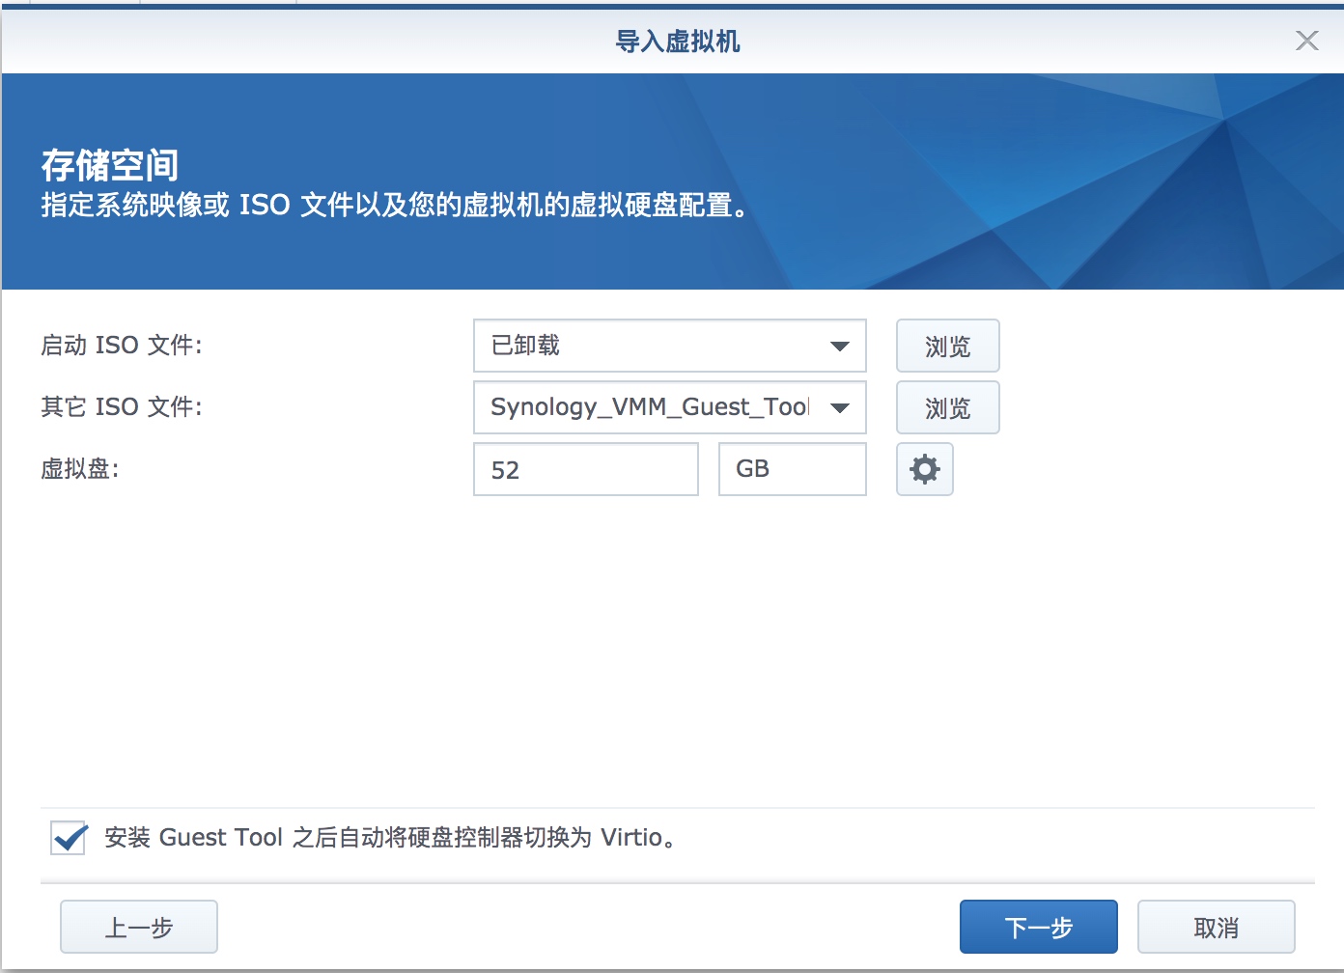
Task: Close the 导入虚拟机 dialog
Action: 1306,41
